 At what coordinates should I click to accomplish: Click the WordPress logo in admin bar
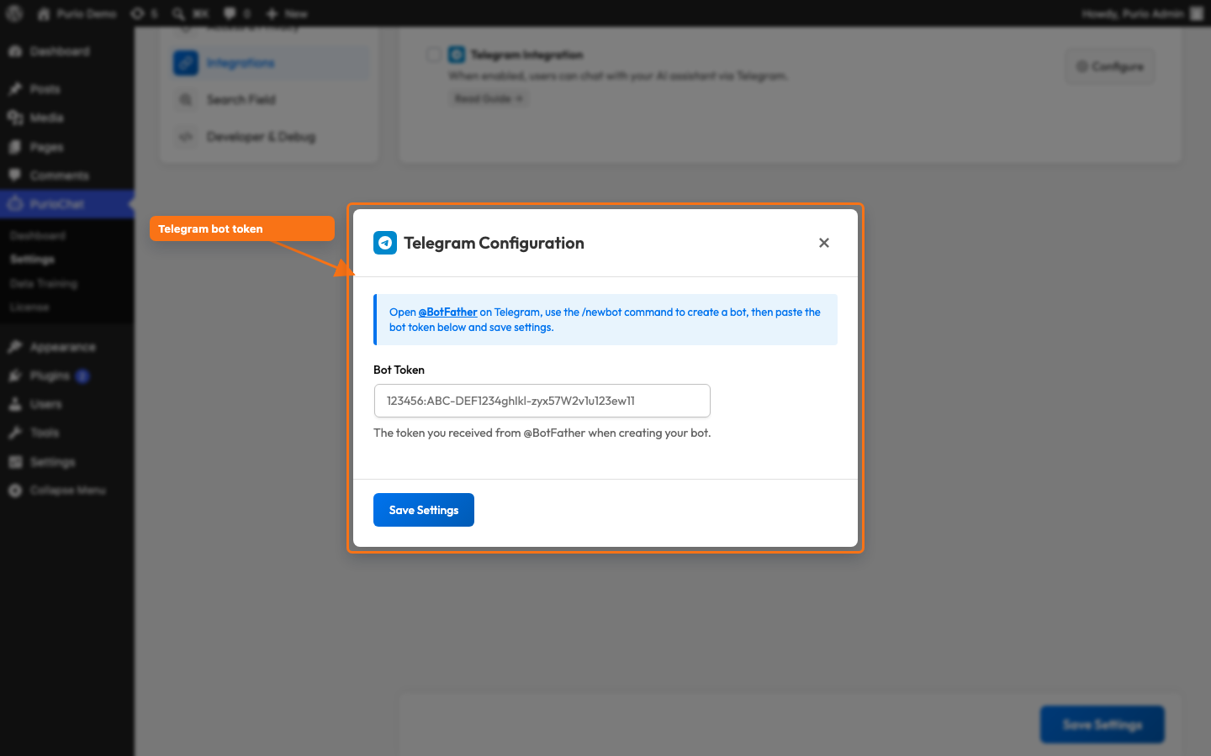(14, 13)
